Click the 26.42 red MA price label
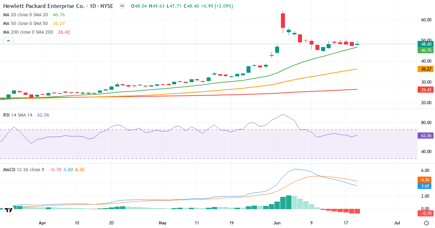This screenshot has width=435, height=228. (x=425, y=89)
